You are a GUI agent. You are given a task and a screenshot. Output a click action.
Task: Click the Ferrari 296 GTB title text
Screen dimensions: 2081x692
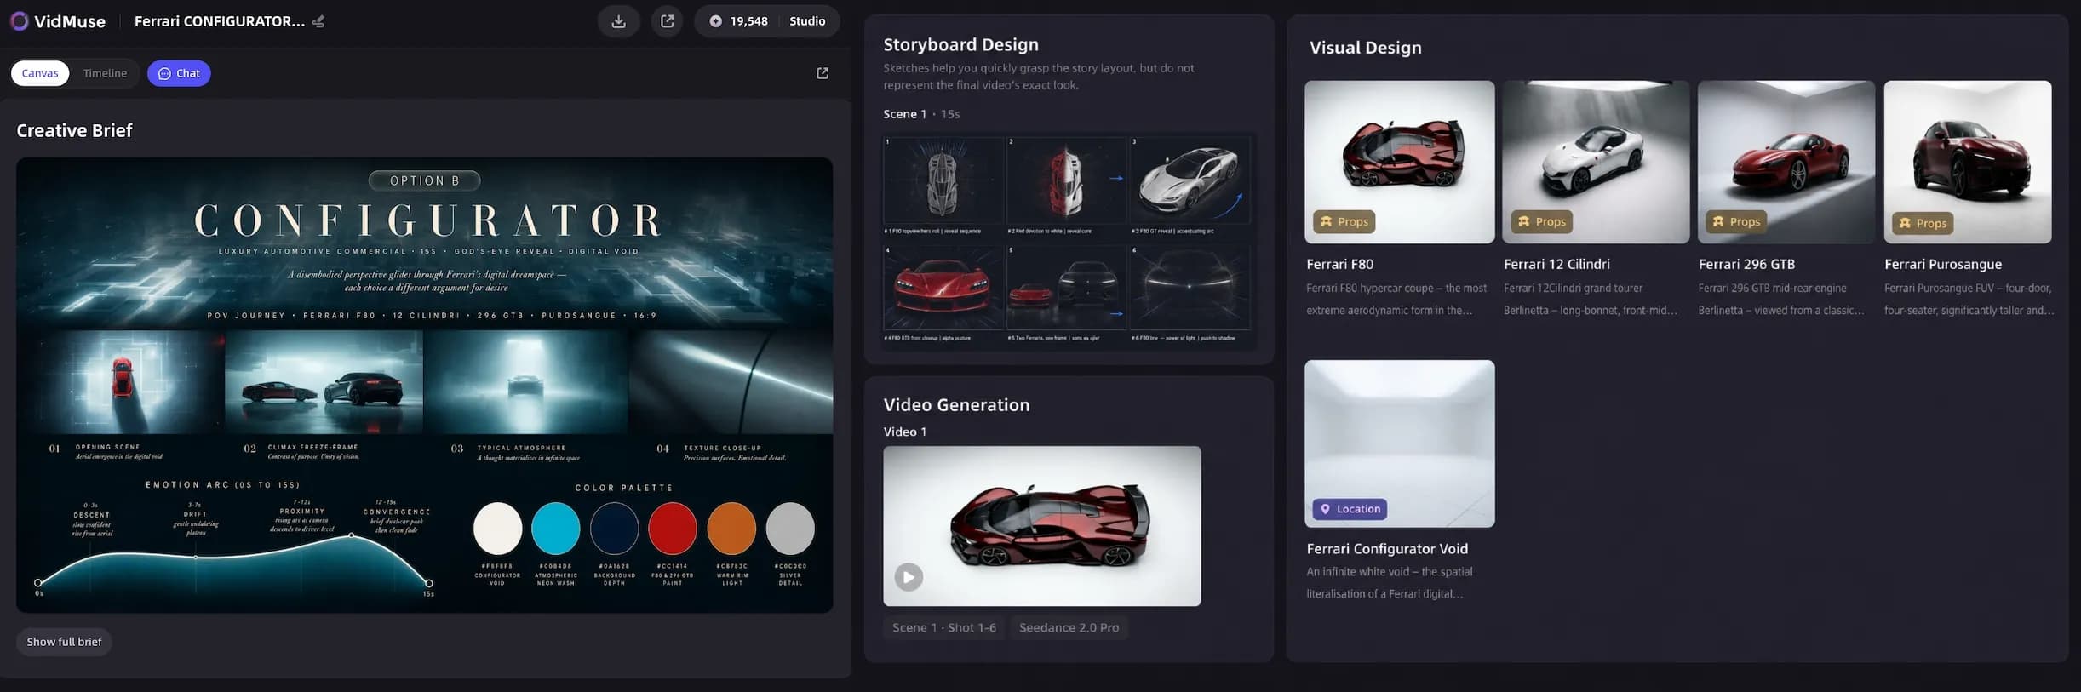(1746, 264)
